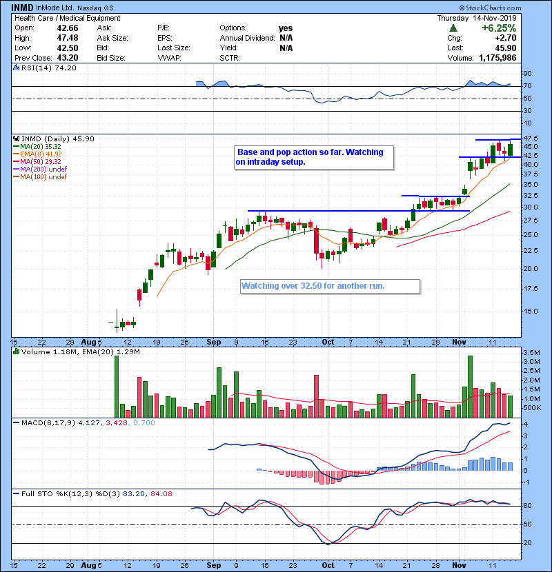The height and width of the screenshot is (572, 552).
Task: Click the green up-triangle change indicator
Action: pyautogui.click(x=453, y=28)
